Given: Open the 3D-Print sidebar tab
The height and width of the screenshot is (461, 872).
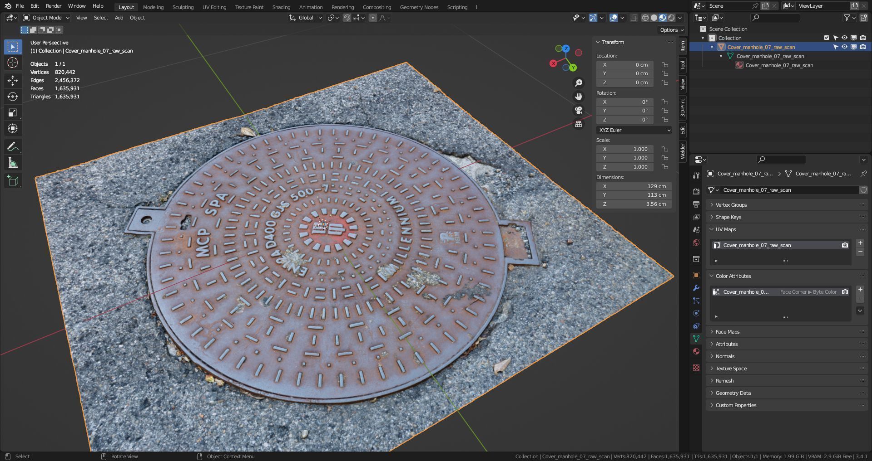Looking at the screenshot, I should (683, 107).
